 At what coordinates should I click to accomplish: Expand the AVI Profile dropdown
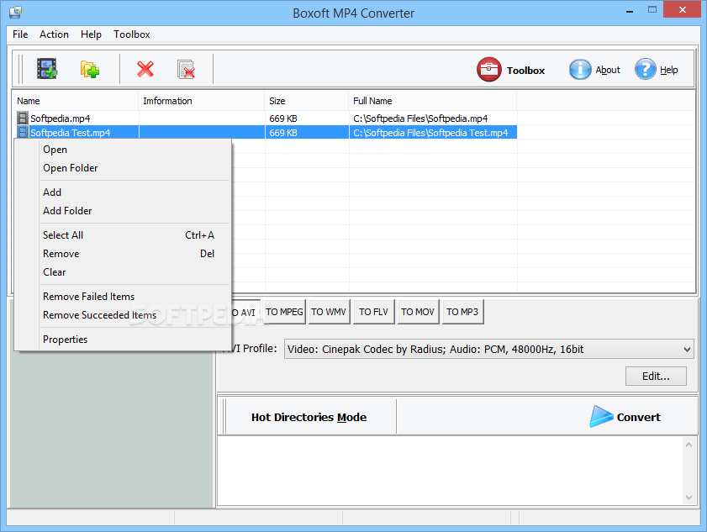[687, 350]
